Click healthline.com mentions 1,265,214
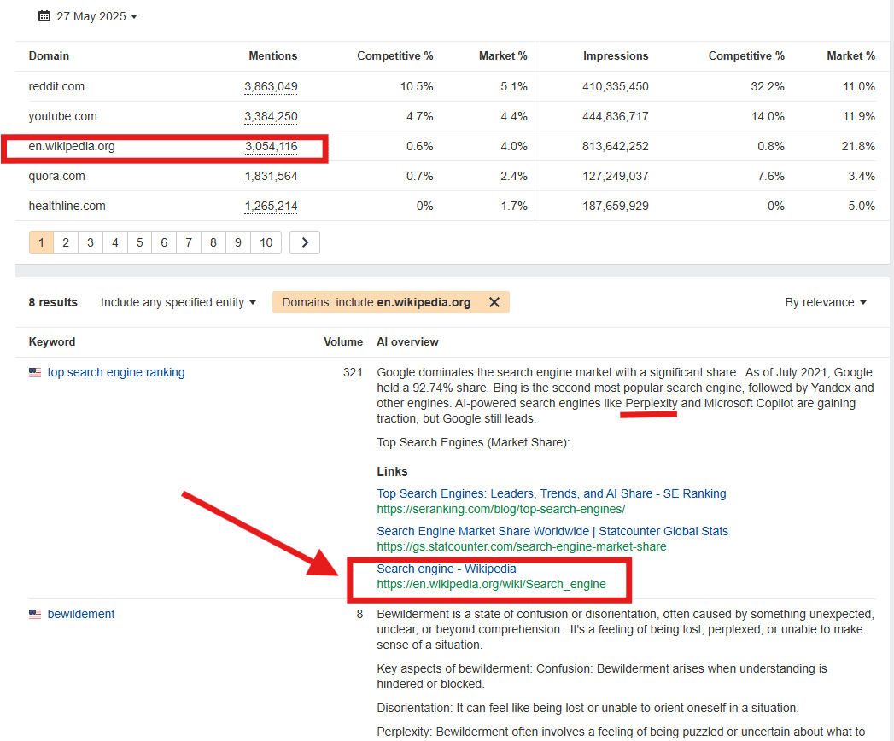894x741 pixels. tap(271, 207)
